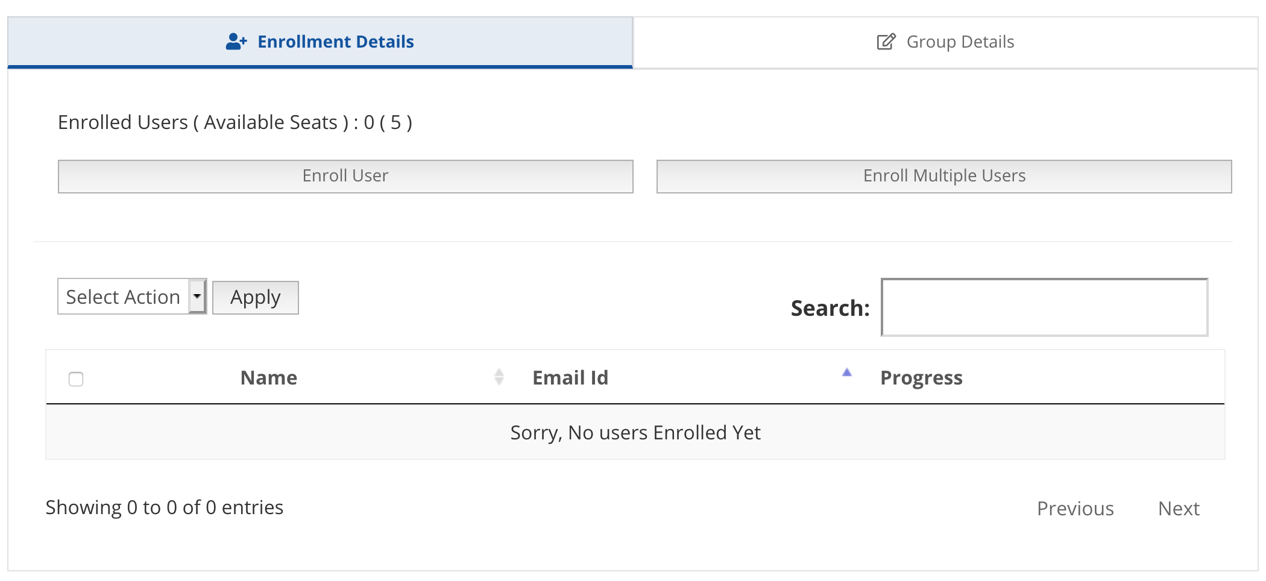
Task: Click the Email Id ascending sort arrow
Action: point(846,372)
